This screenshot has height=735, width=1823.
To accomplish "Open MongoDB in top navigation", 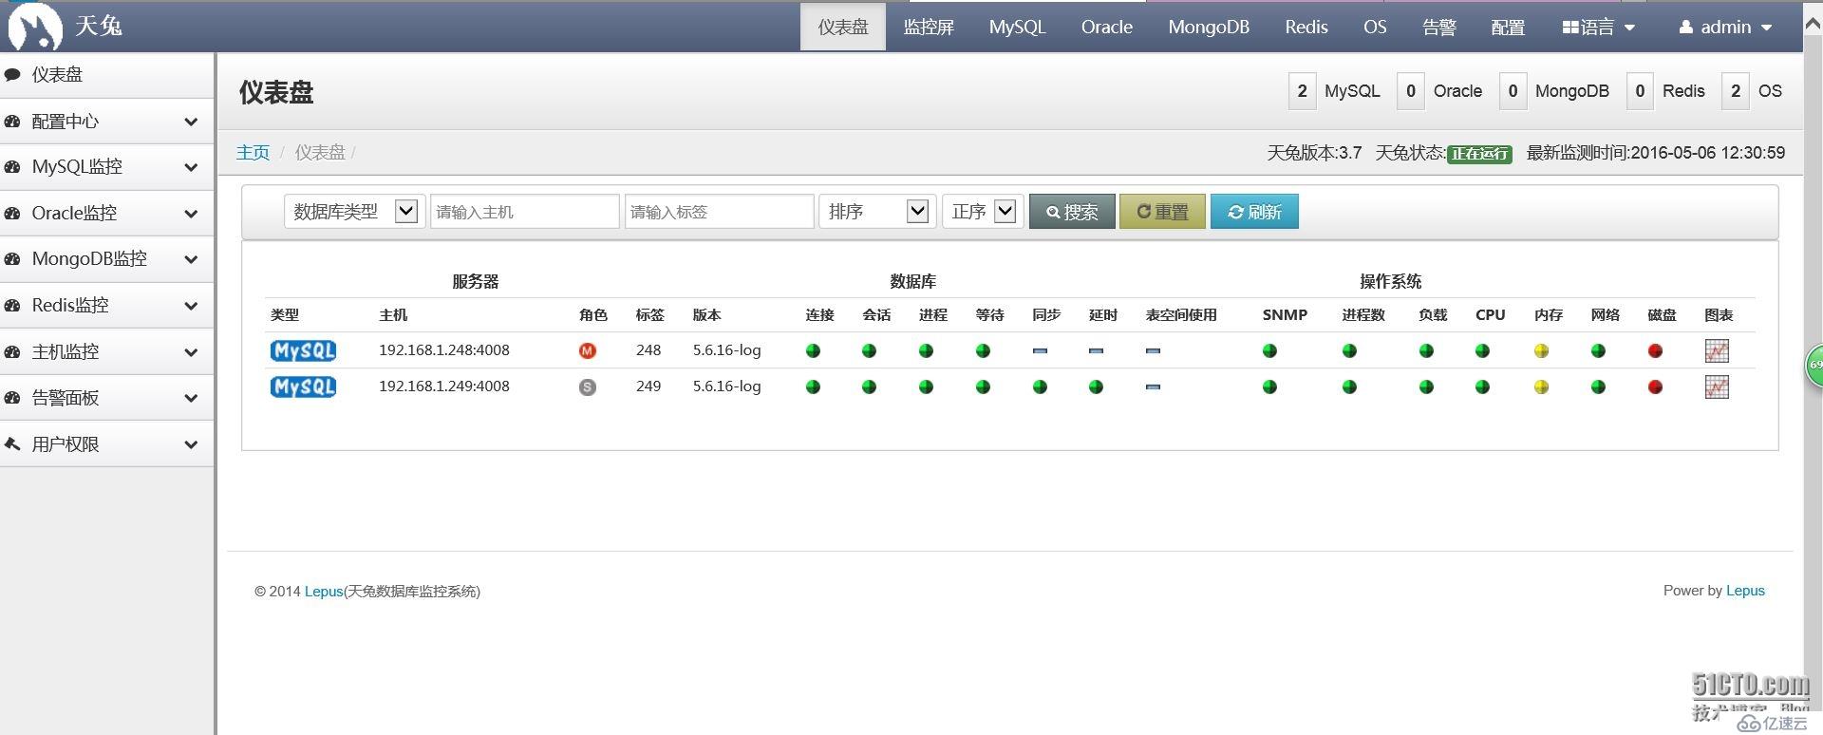I will click(1209, 28).
